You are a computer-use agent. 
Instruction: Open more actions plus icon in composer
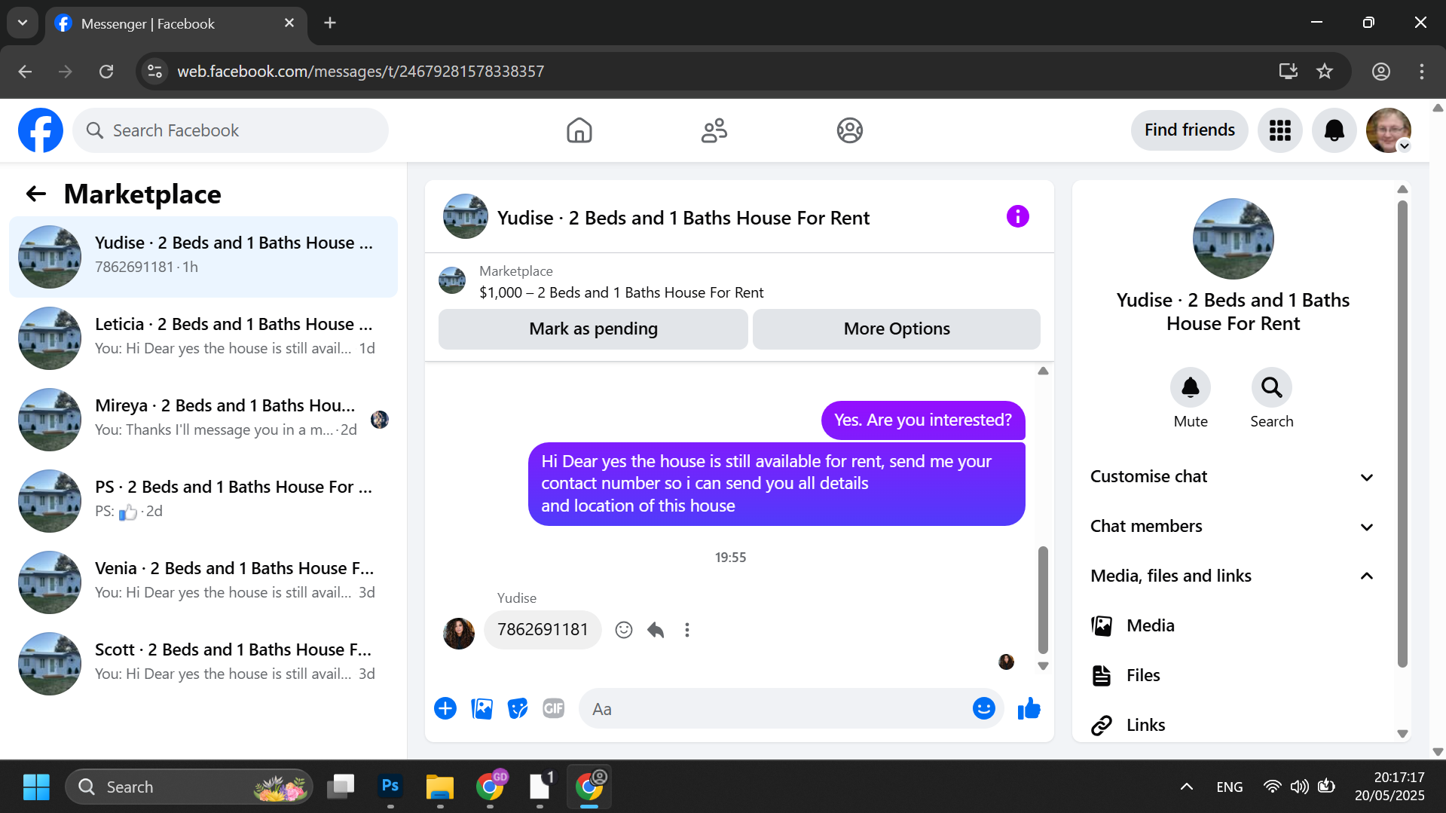point(445,708)
